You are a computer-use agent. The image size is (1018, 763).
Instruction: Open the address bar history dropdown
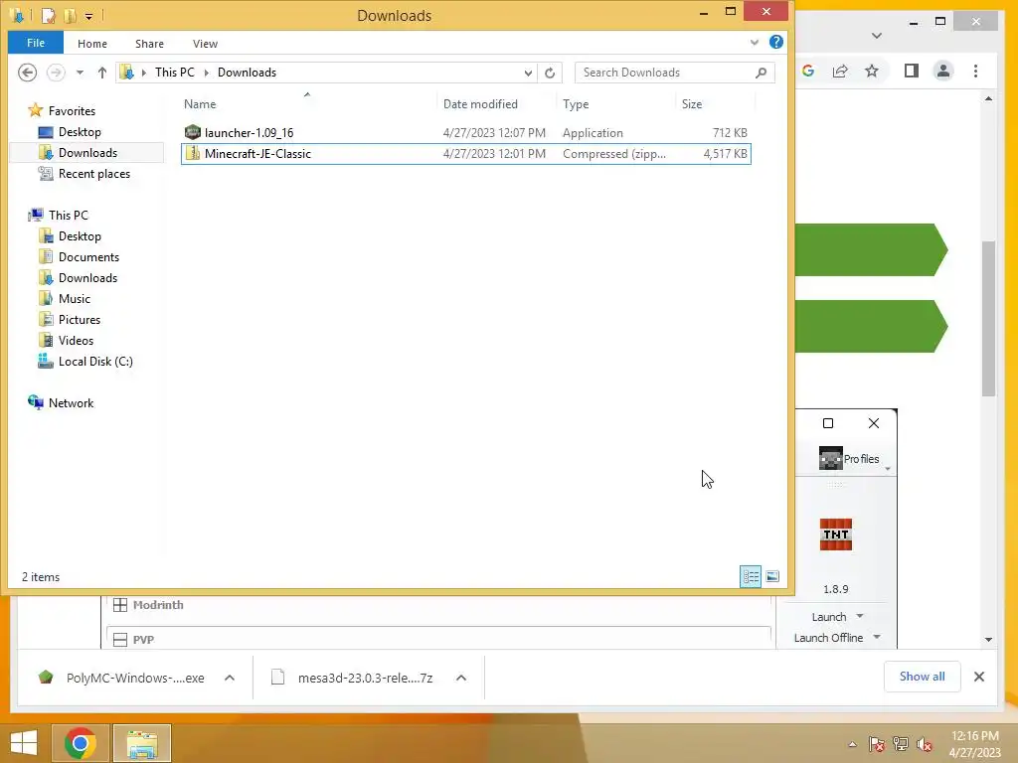point(528,74)
